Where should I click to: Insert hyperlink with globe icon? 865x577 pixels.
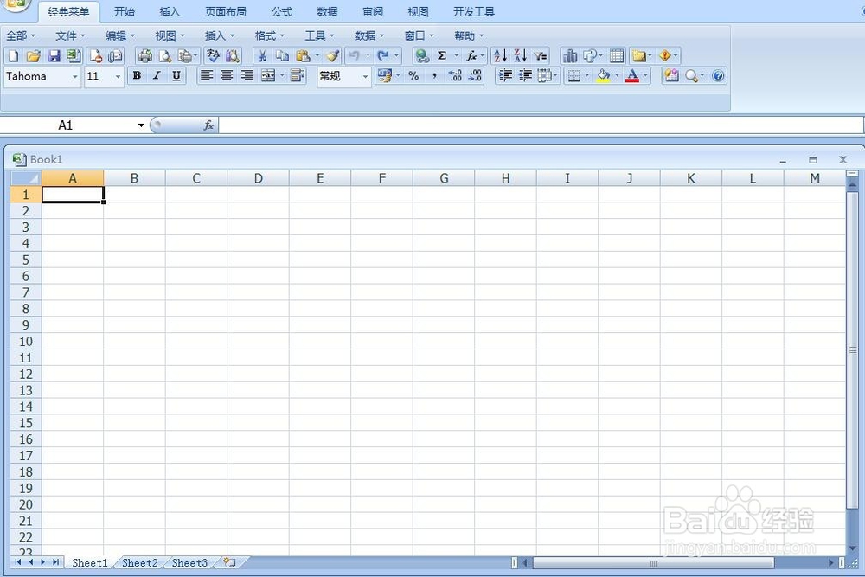tap(422, 55)
